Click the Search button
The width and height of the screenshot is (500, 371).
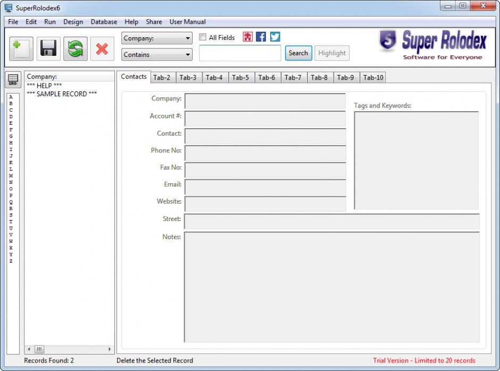298,53
